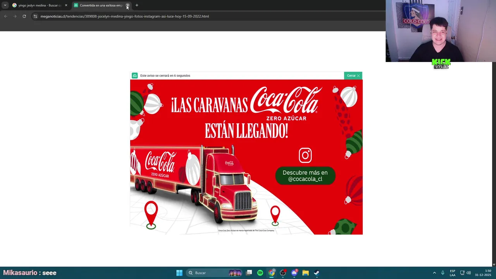Click the microphone icon in system tray
The width and height of the screenshot is (496, 279).
coord(443,273)
